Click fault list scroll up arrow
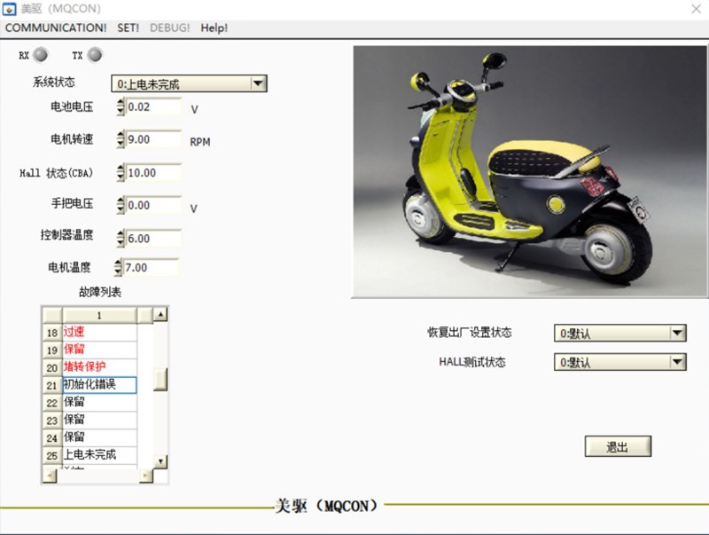Screen dimensions: 709x535 [x=160, y=314]
